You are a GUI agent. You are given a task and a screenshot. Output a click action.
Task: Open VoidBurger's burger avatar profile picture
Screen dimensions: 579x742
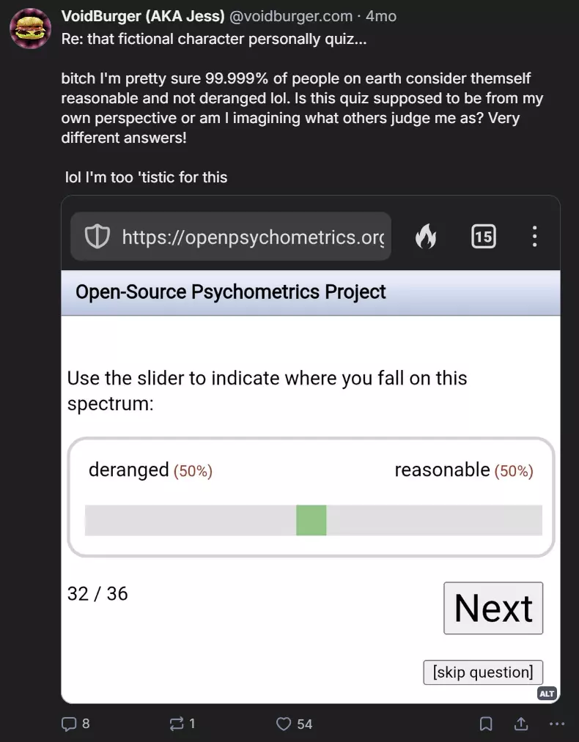31,28
